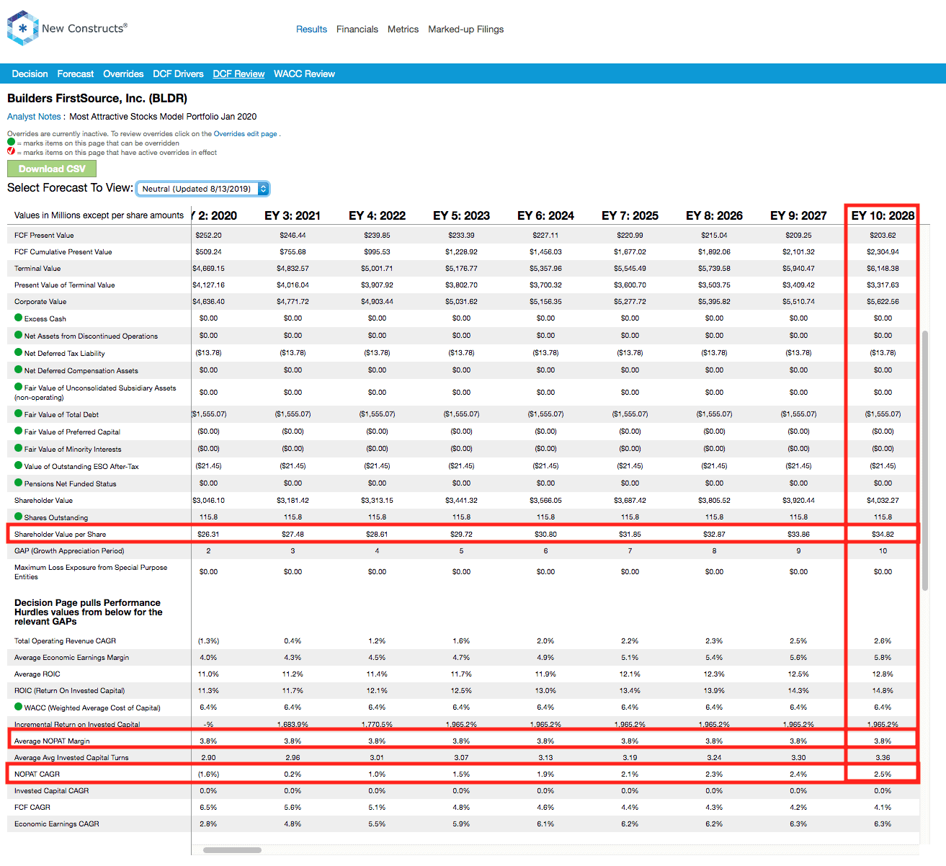
Task: Click the Economic Earnings CAGR row label
Action: pyautogui.click(x=57, y=824)
